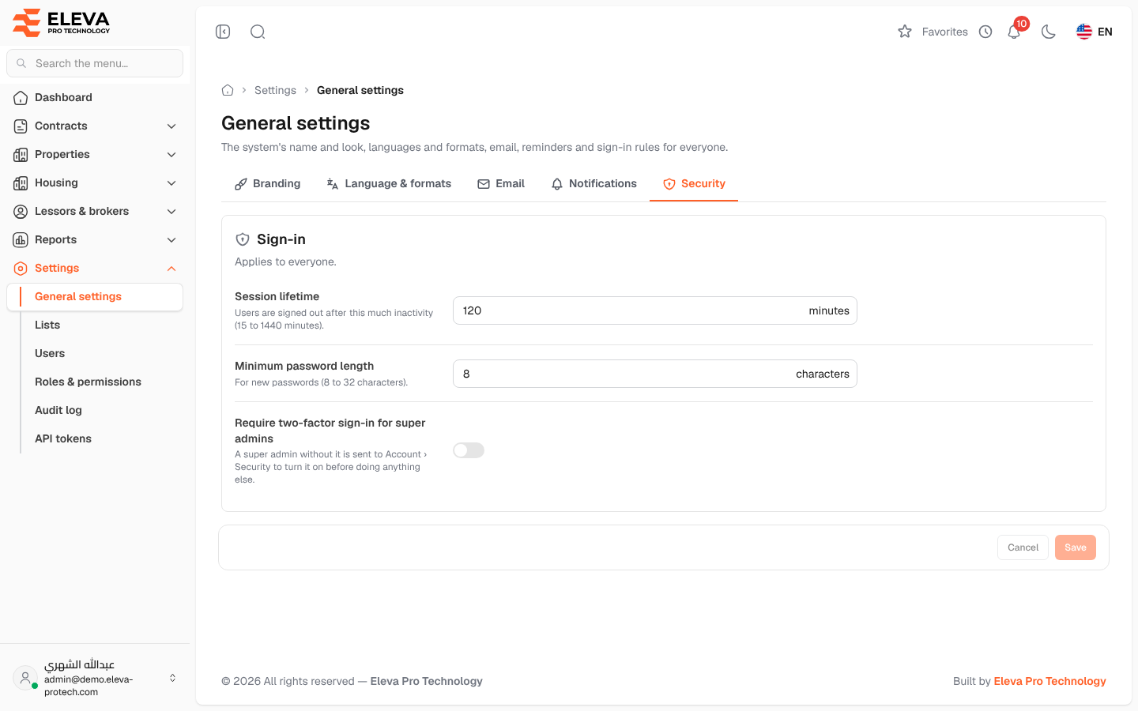Open the user account switcher dropdown
1138x711 pixels.
pos(172,678)
